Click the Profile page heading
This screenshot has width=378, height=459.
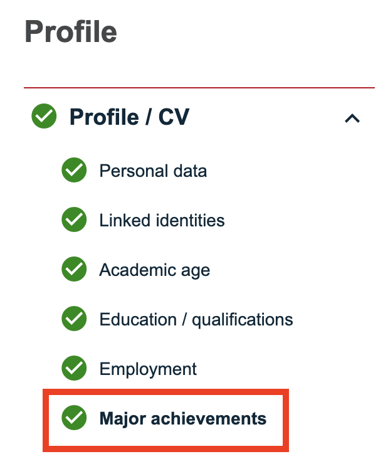point(71,32)
